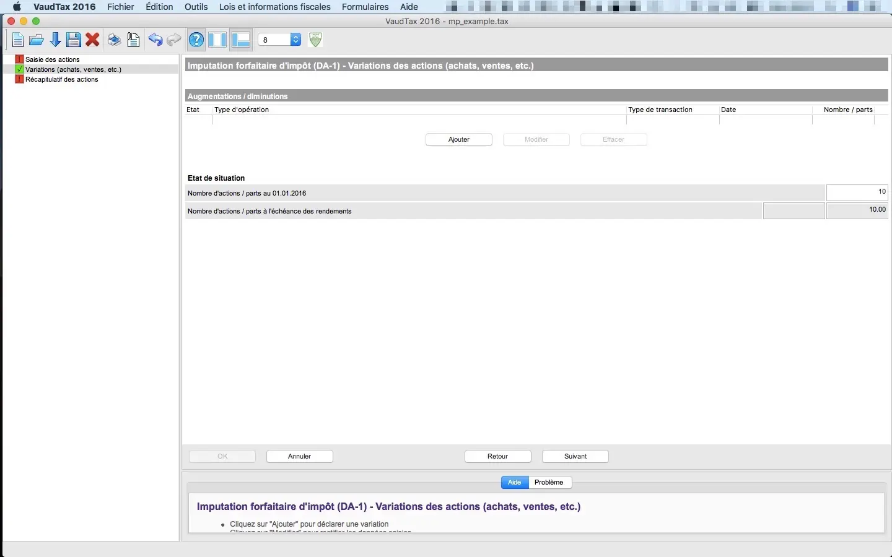Click the Etat de situation heading
The height and width of the screenshot is (557, 892).
pos(216,178)
